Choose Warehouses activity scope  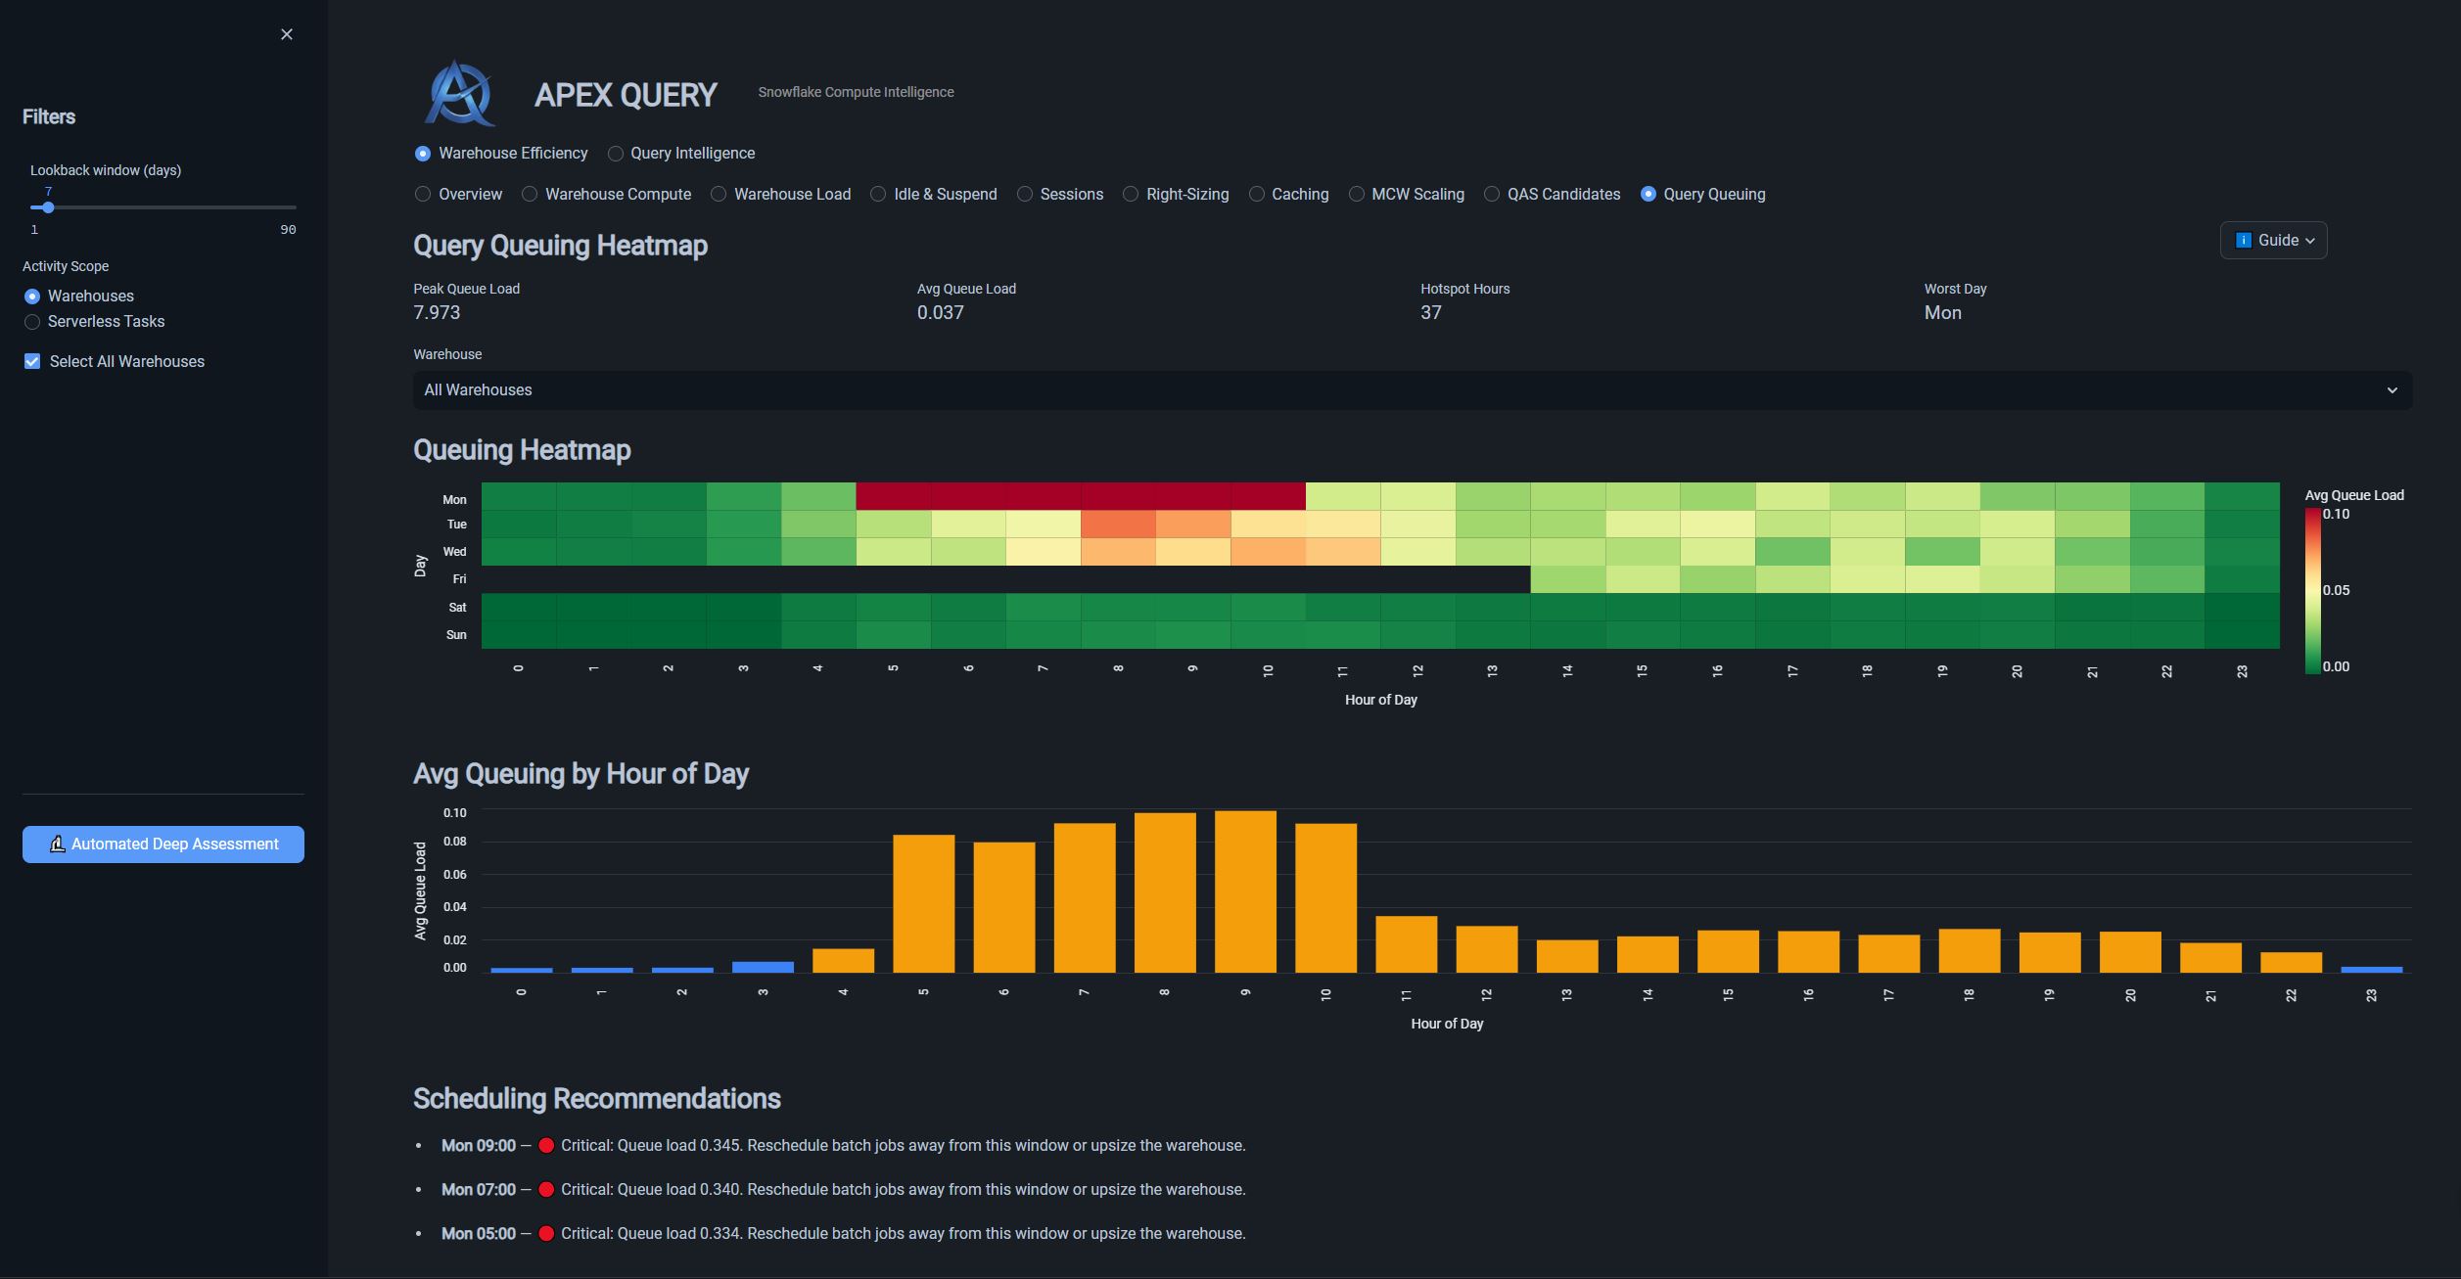[x=78, y=297]
